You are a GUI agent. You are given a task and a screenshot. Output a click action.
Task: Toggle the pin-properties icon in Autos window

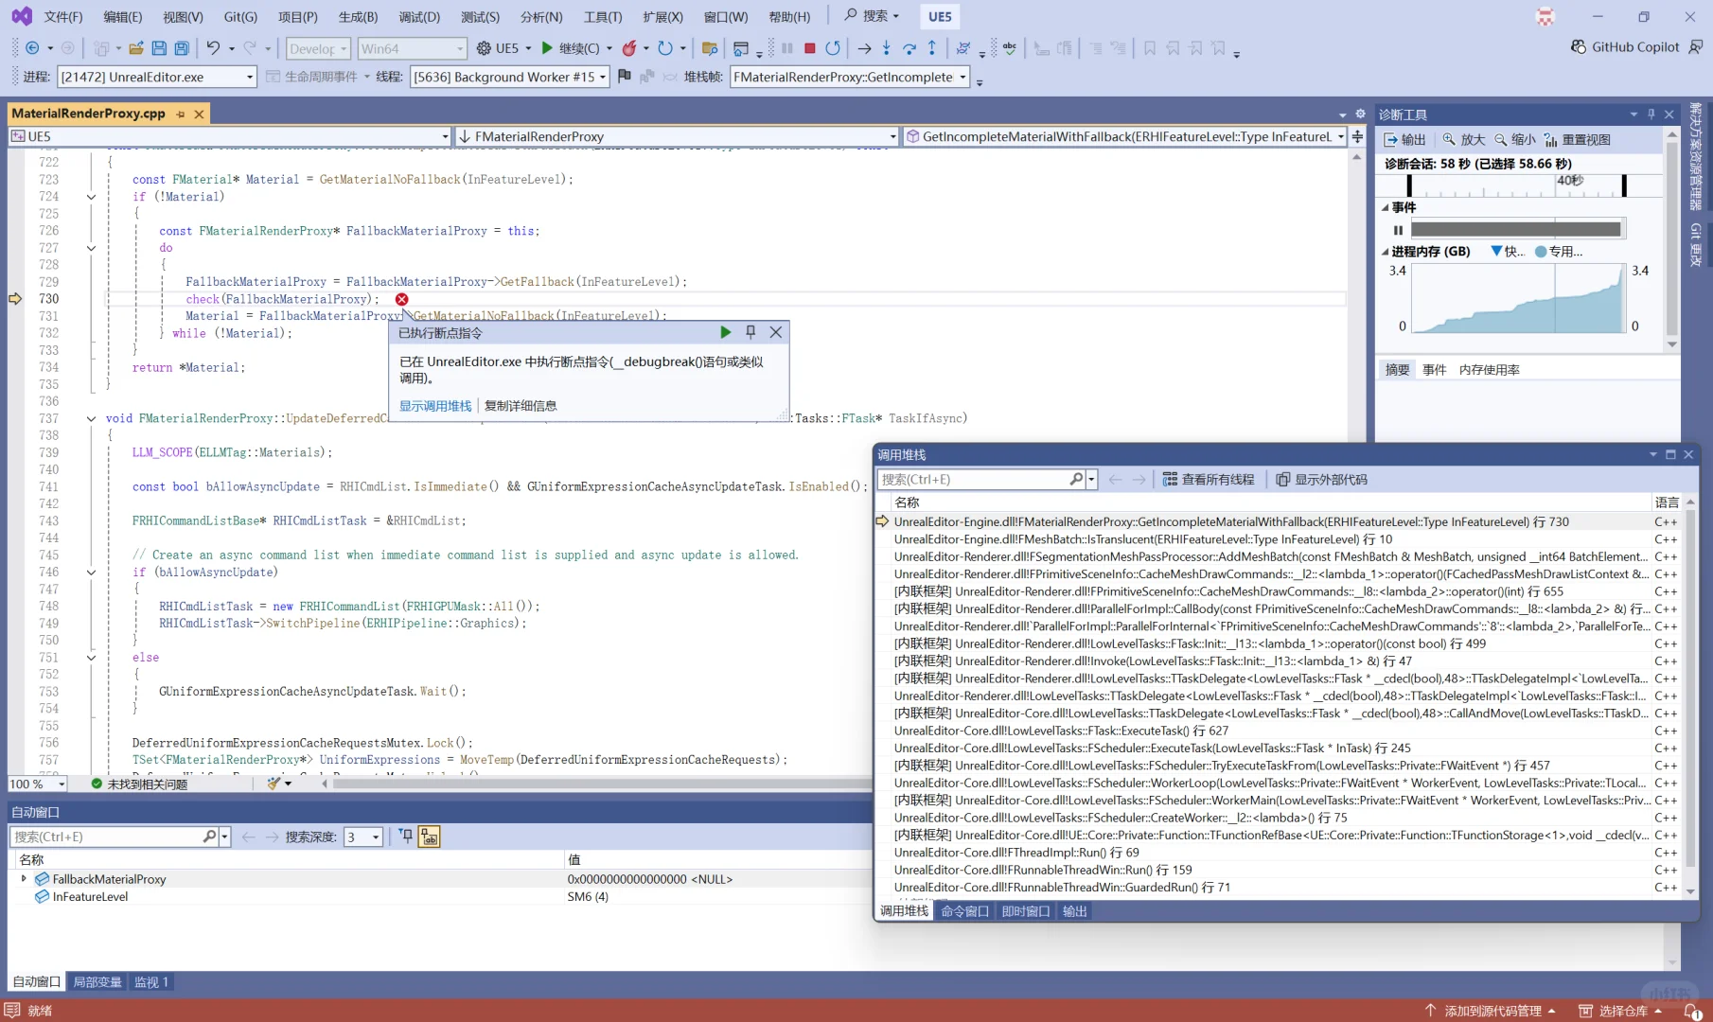(406, 837)
